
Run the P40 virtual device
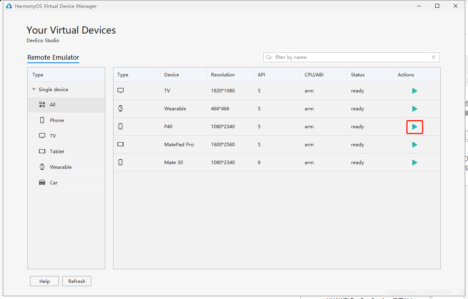point(415,127)
